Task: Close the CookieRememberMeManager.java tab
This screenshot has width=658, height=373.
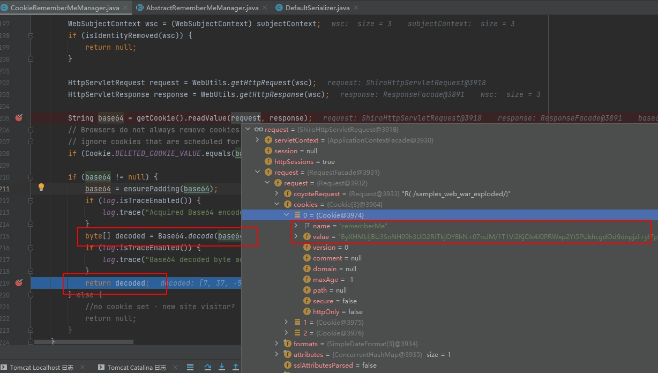Action: (125, 8)
